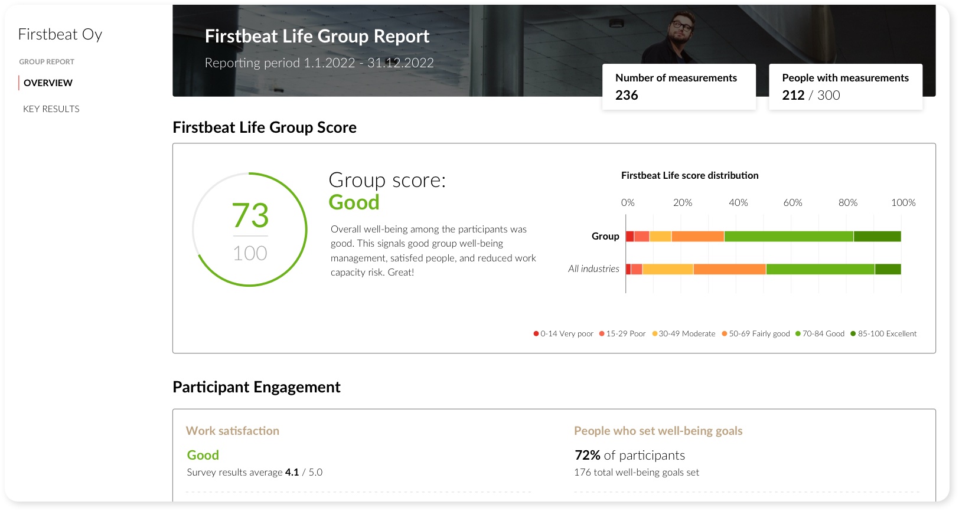Click the Firstbeat Life score distribution title
The image size is (959, 511).
[x=690, y=175]
